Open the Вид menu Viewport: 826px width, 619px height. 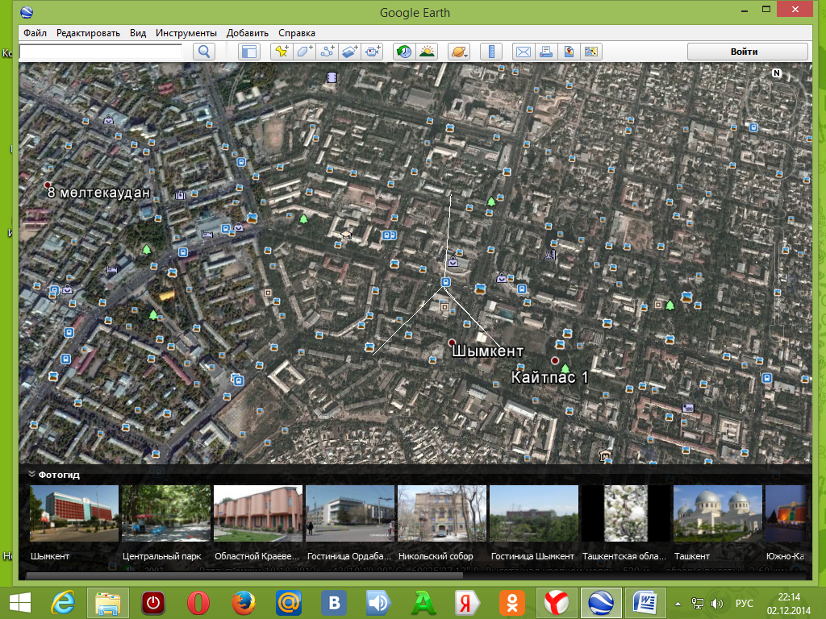tap(138, 32)
